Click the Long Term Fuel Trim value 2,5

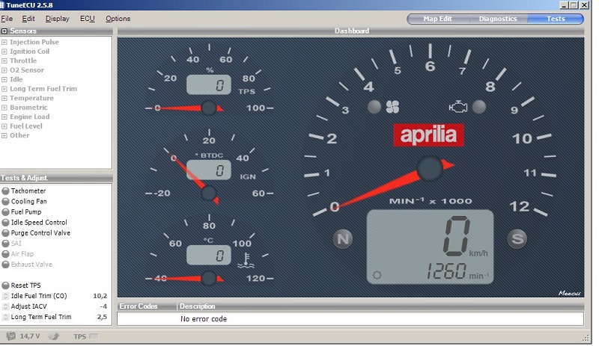pyautogui.click(x=102, y=317)
